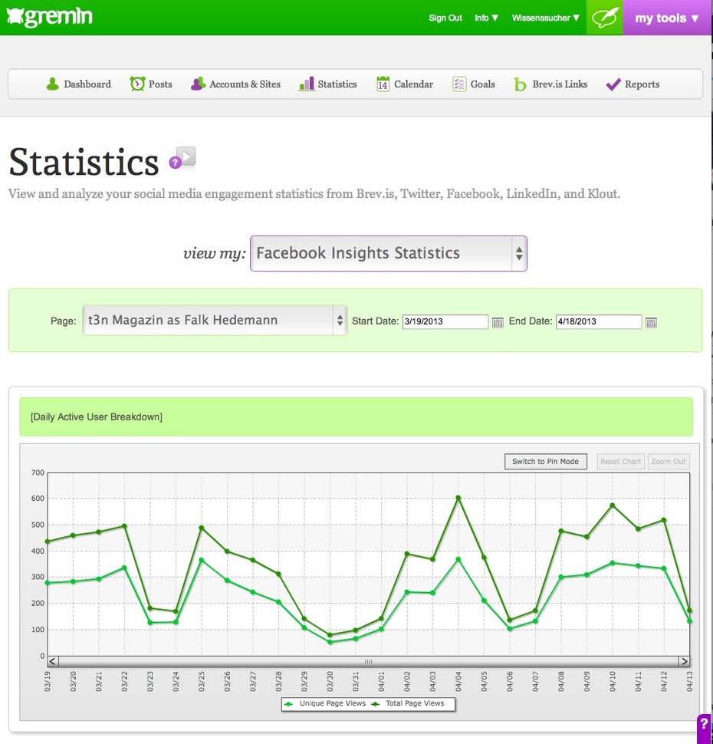
Task: Click the Total Page Views point at 04/10
Action: 613,505
